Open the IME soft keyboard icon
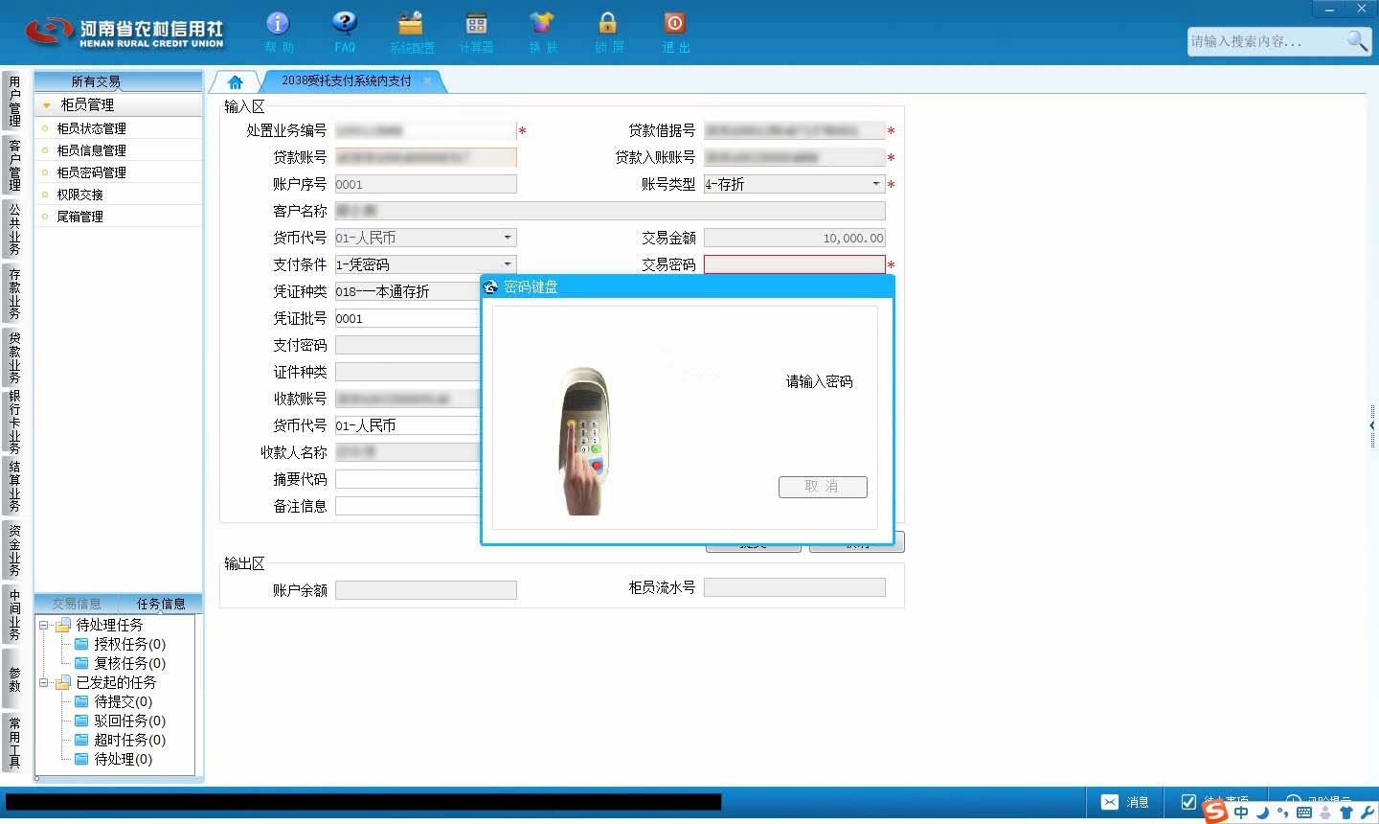Image resolution: width=1379 pixels, height=824 pixels. (x=1303, y=813)
